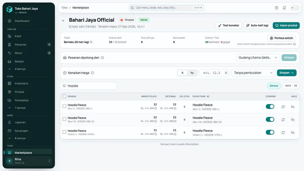
Task: Check the select-all header checkbox
Action: click(x=65, y=96)
